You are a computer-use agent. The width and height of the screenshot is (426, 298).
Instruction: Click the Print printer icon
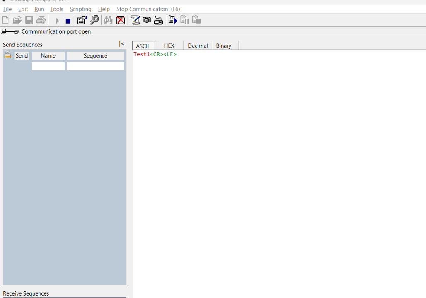(41, 20)
